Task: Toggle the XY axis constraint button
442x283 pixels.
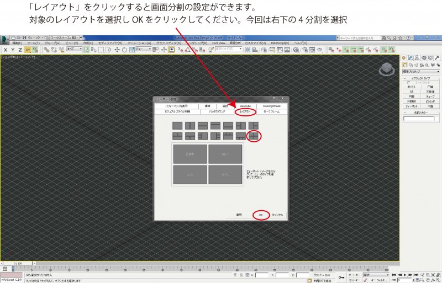Action: tap(28, 50)
